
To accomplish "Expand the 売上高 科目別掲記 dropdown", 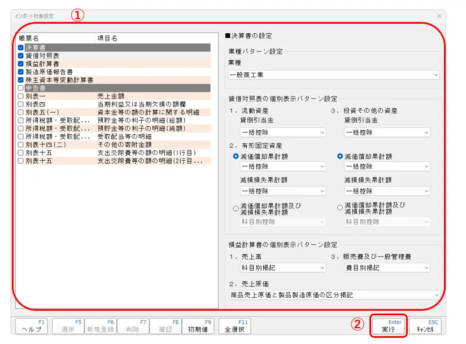I will click(283, 268).
